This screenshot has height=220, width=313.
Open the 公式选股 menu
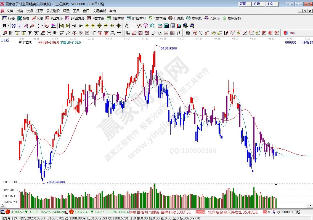tap(53, 11)
